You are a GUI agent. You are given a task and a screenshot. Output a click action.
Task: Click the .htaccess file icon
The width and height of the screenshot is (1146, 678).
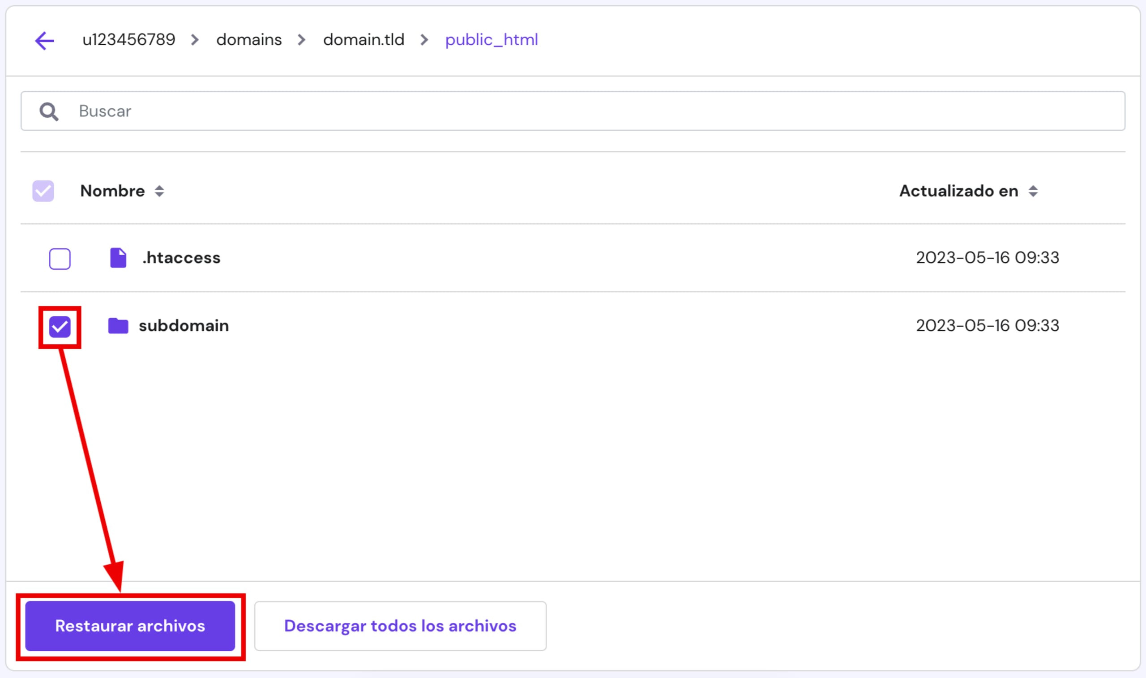coord(118,258)
